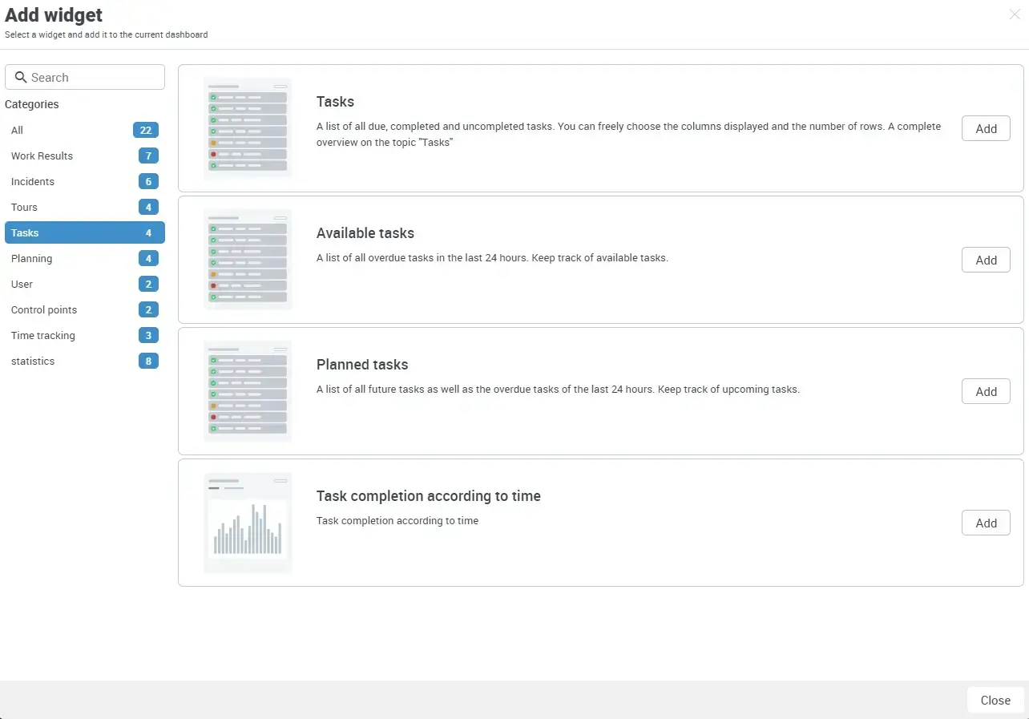Open the Planning category
The width and height of the screenshot is (1029, 719).
pyautogui.click(x=31, y=258)
